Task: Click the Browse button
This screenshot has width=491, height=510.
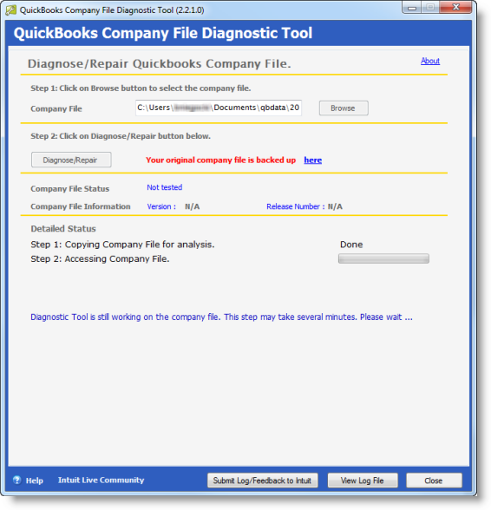Action: (x=344, y=108)
